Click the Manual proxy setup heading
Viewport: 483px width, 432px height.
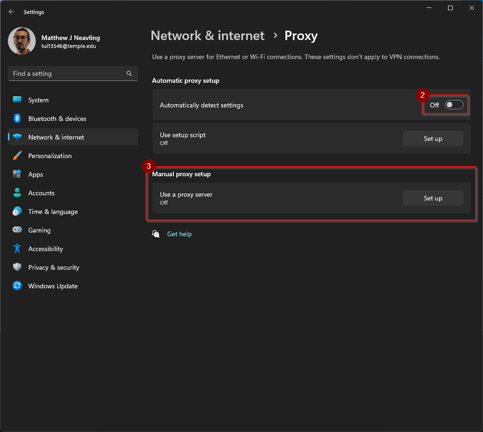tap(181, 174)
